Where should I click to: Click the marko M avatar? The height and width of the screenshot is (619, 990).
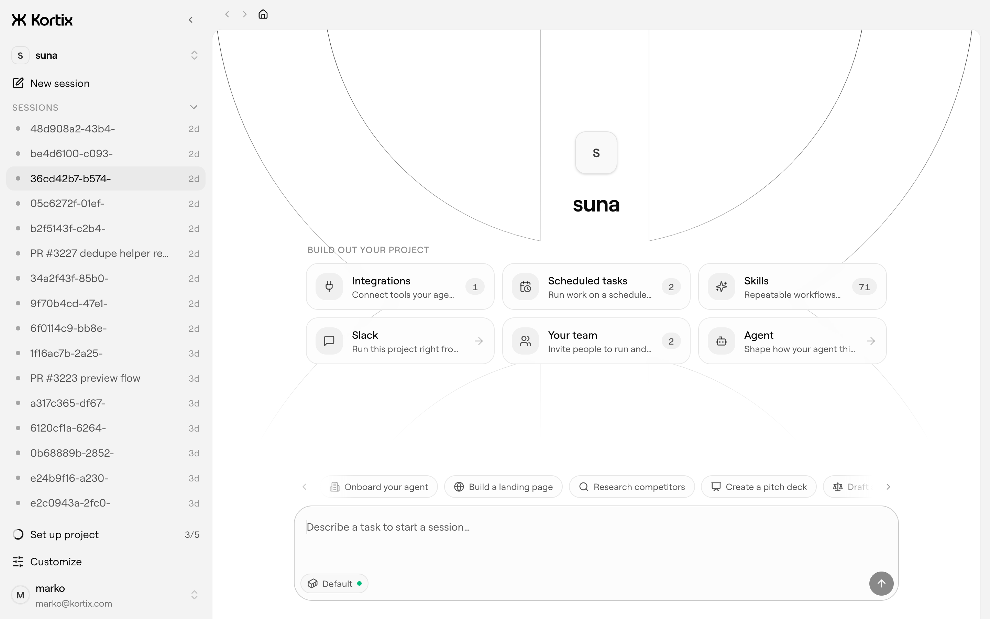(21, 595)
